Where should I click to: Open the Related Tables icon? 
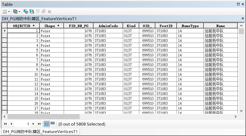15,12
